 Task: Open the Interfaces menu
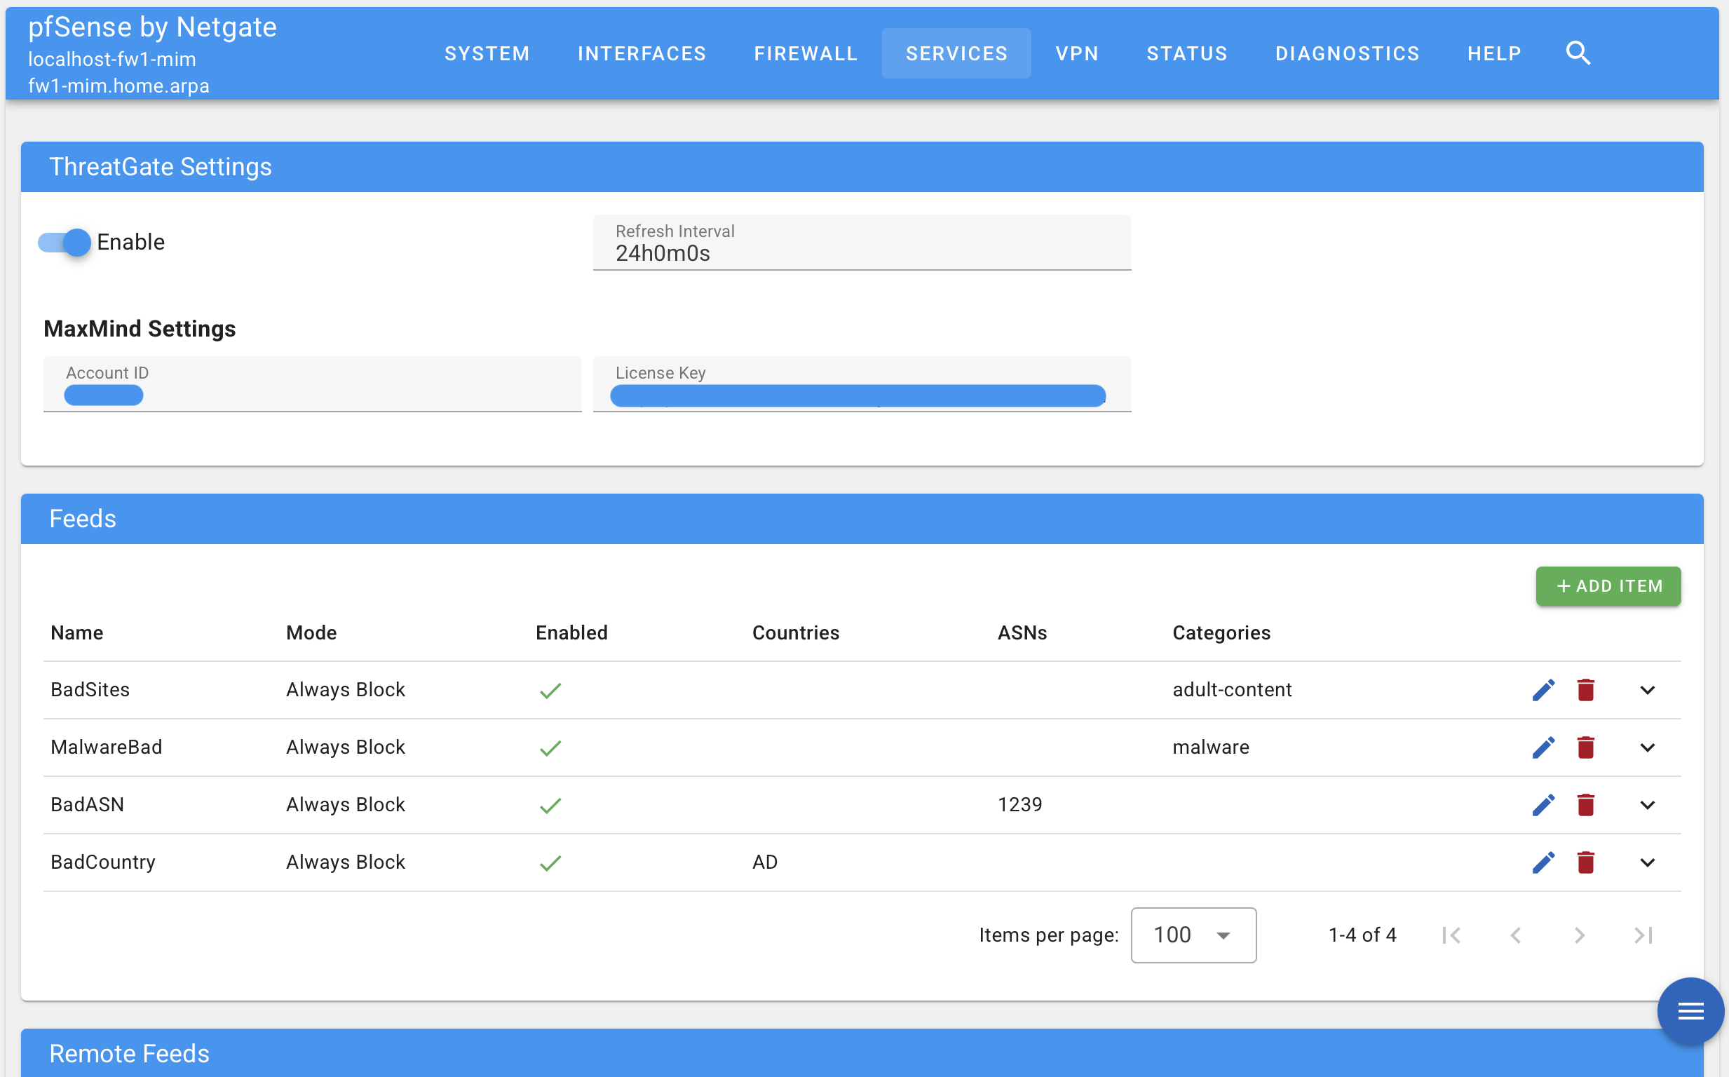(642, 53)
